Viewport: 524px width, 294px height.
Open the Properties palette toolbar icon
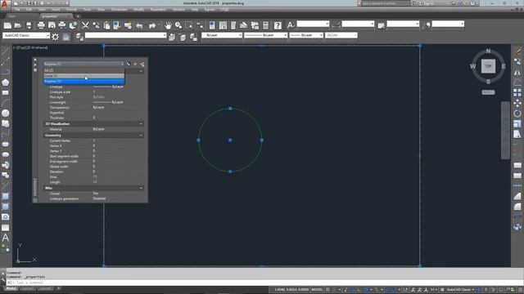(x=212, y=25)
